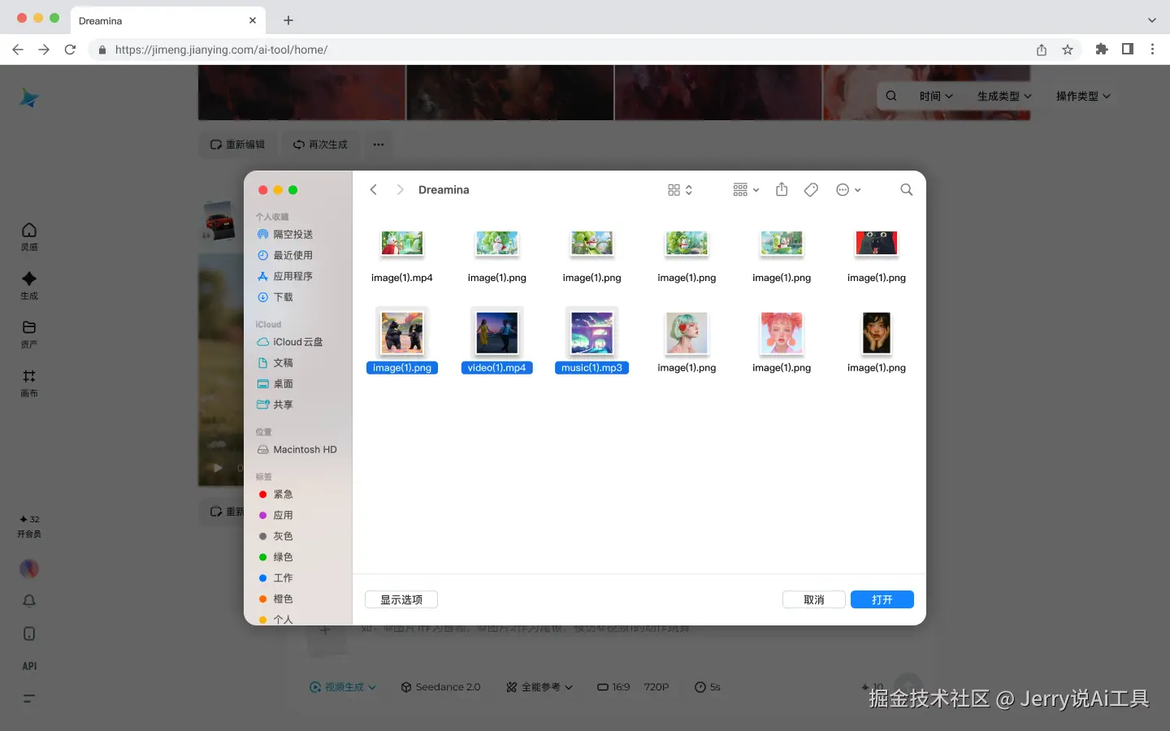Click the tag icon in file dialog
The image size is (1170, 731).
point(811,190)
